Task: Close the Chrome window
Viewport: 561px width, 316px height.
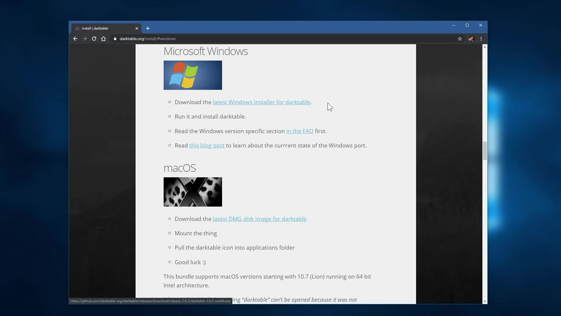Action: (x=481, y=25)
